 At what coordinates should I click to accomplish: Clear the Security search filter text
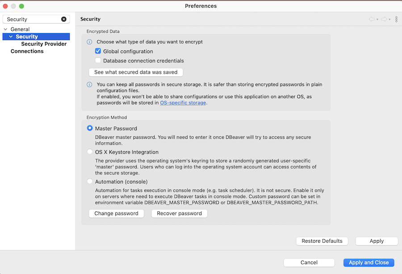tap(64, 19)
